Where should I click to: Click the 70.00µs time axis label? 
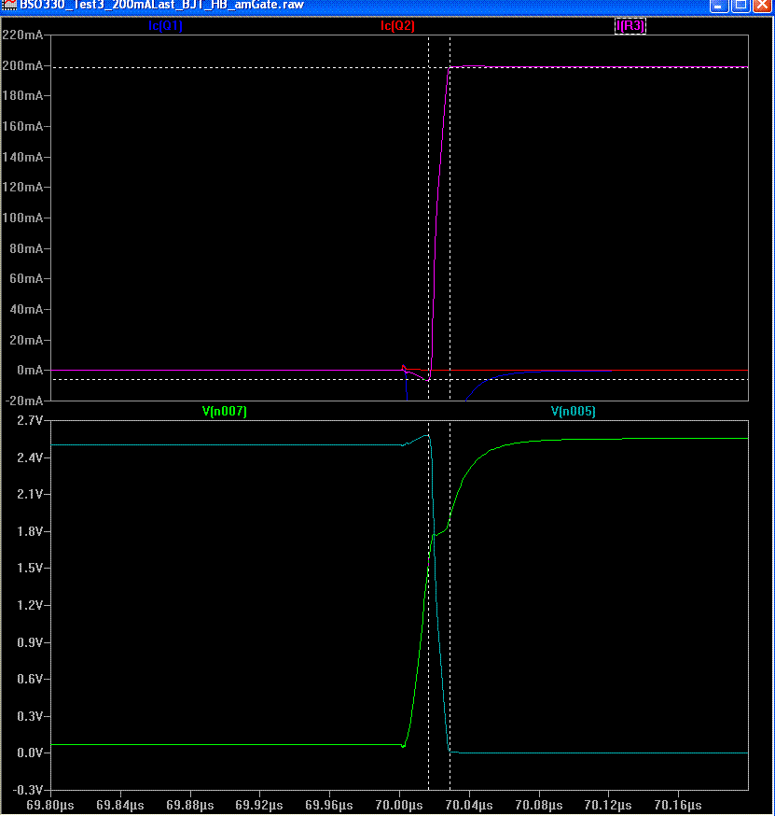399,806
